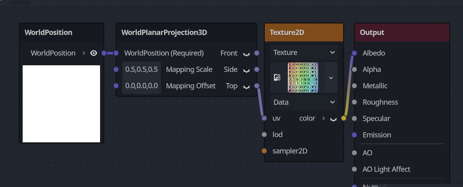Screen dimensions: 463x187
Task: Expand the color output chevron
Action: [333, 119]
